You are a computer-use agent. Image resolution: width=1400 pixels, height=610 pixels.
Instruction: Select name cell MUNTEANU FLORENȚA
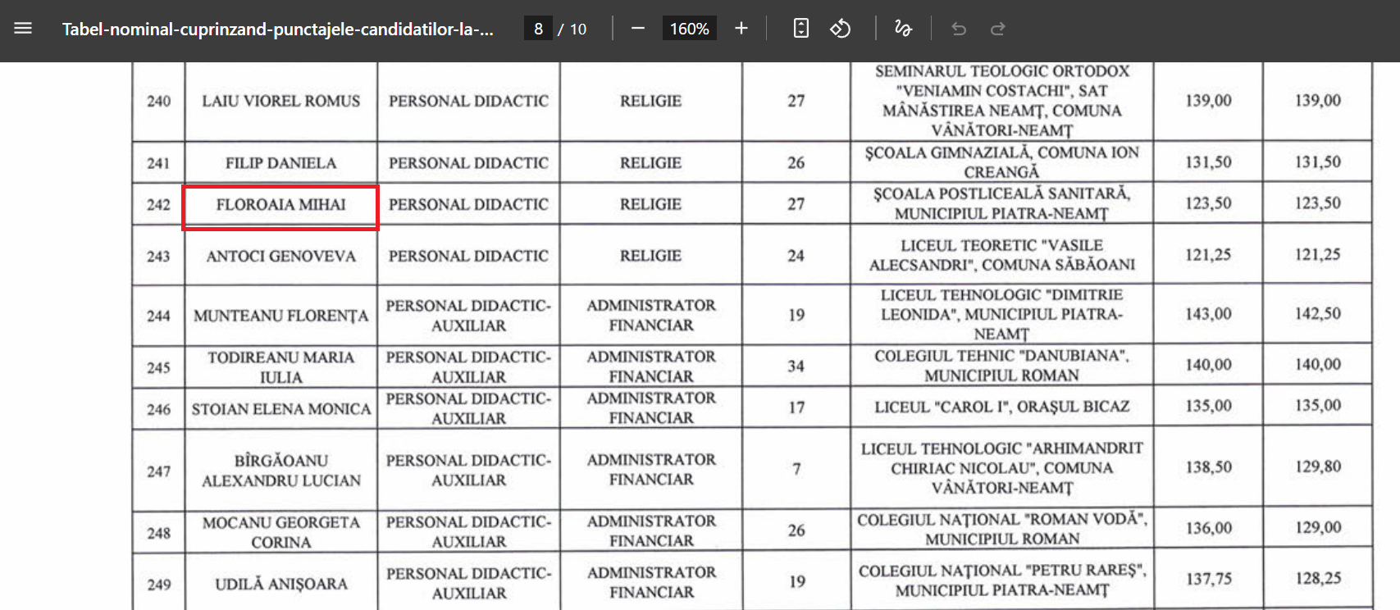(280, 316)
